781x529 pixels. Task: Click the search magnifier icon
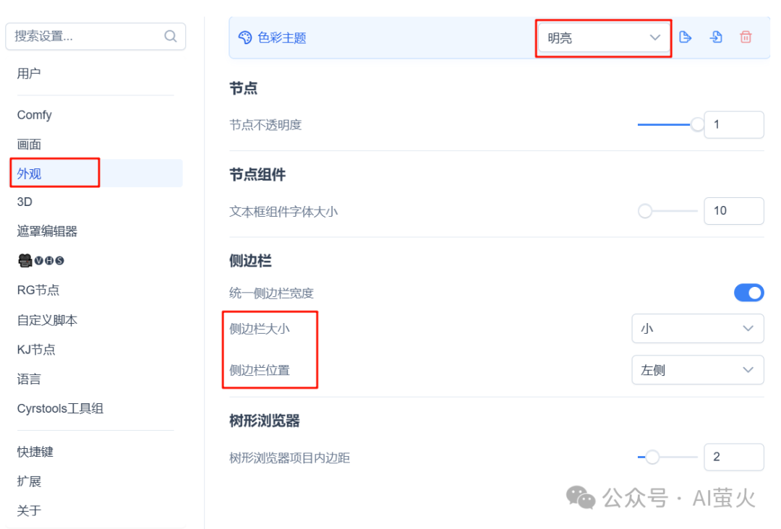(x=171, y=36)
